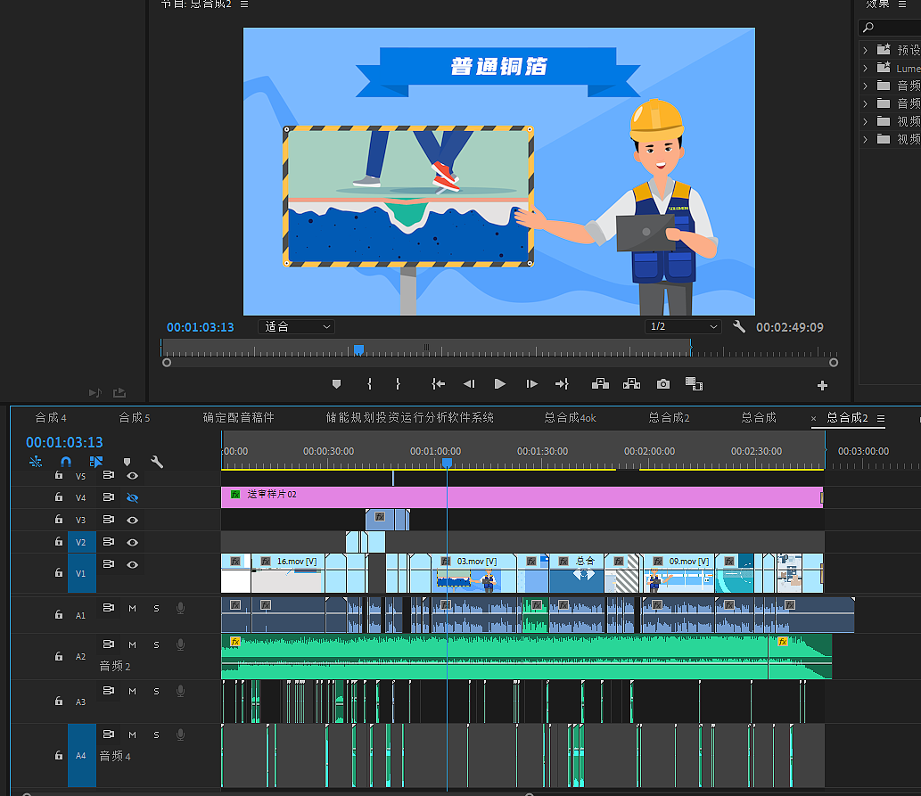Switch to the 合成4 sequence tab
The image size is (921, 796).
(51, 418)
